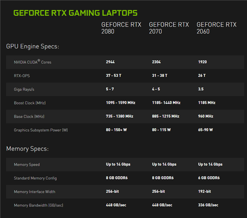Image resolution: width=247 pixels, height=218 pixels.
Task: Click the Standard Memory Config row label
Action: coord(35,178)
